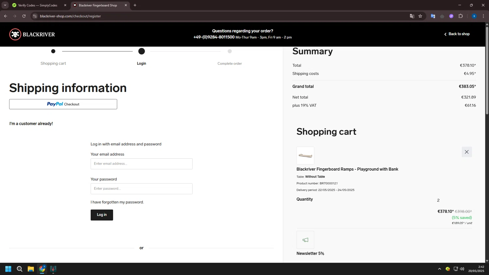This screenshot has height=275, width=489.
Task: Close the SimplyCodes tab
Action: 65,5
